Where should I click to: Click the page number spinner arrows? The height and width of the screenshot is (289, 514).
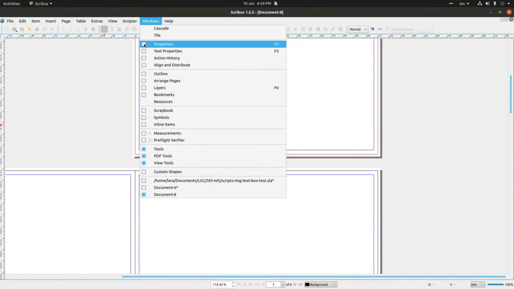point(283,285)
